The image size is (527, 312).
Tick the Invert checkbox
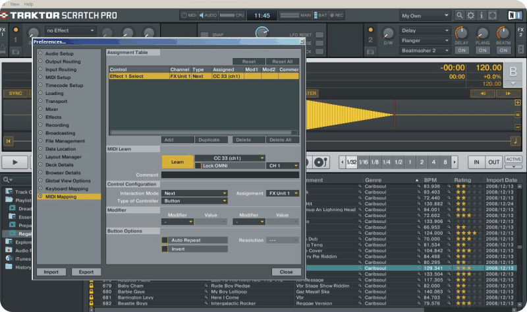click(x=165, y=249)
